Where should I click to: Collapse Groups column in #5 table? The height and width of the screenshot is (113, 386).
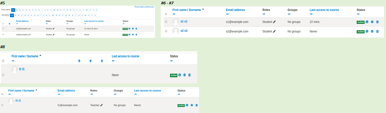[68, 24]
